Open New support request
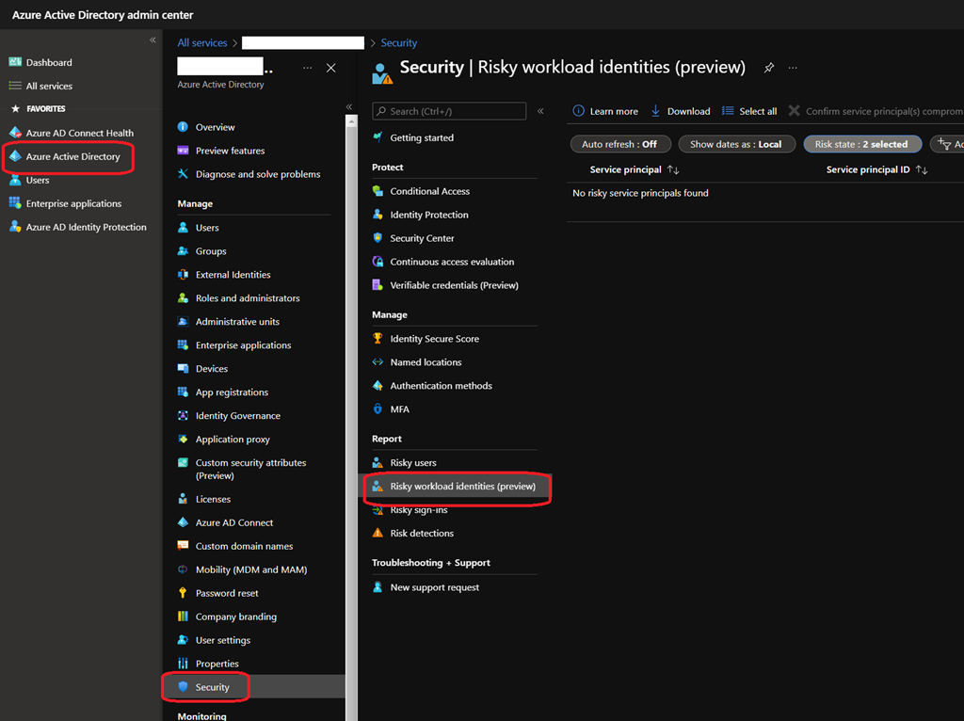Screen dimensions: 964x721 [434, 587]
